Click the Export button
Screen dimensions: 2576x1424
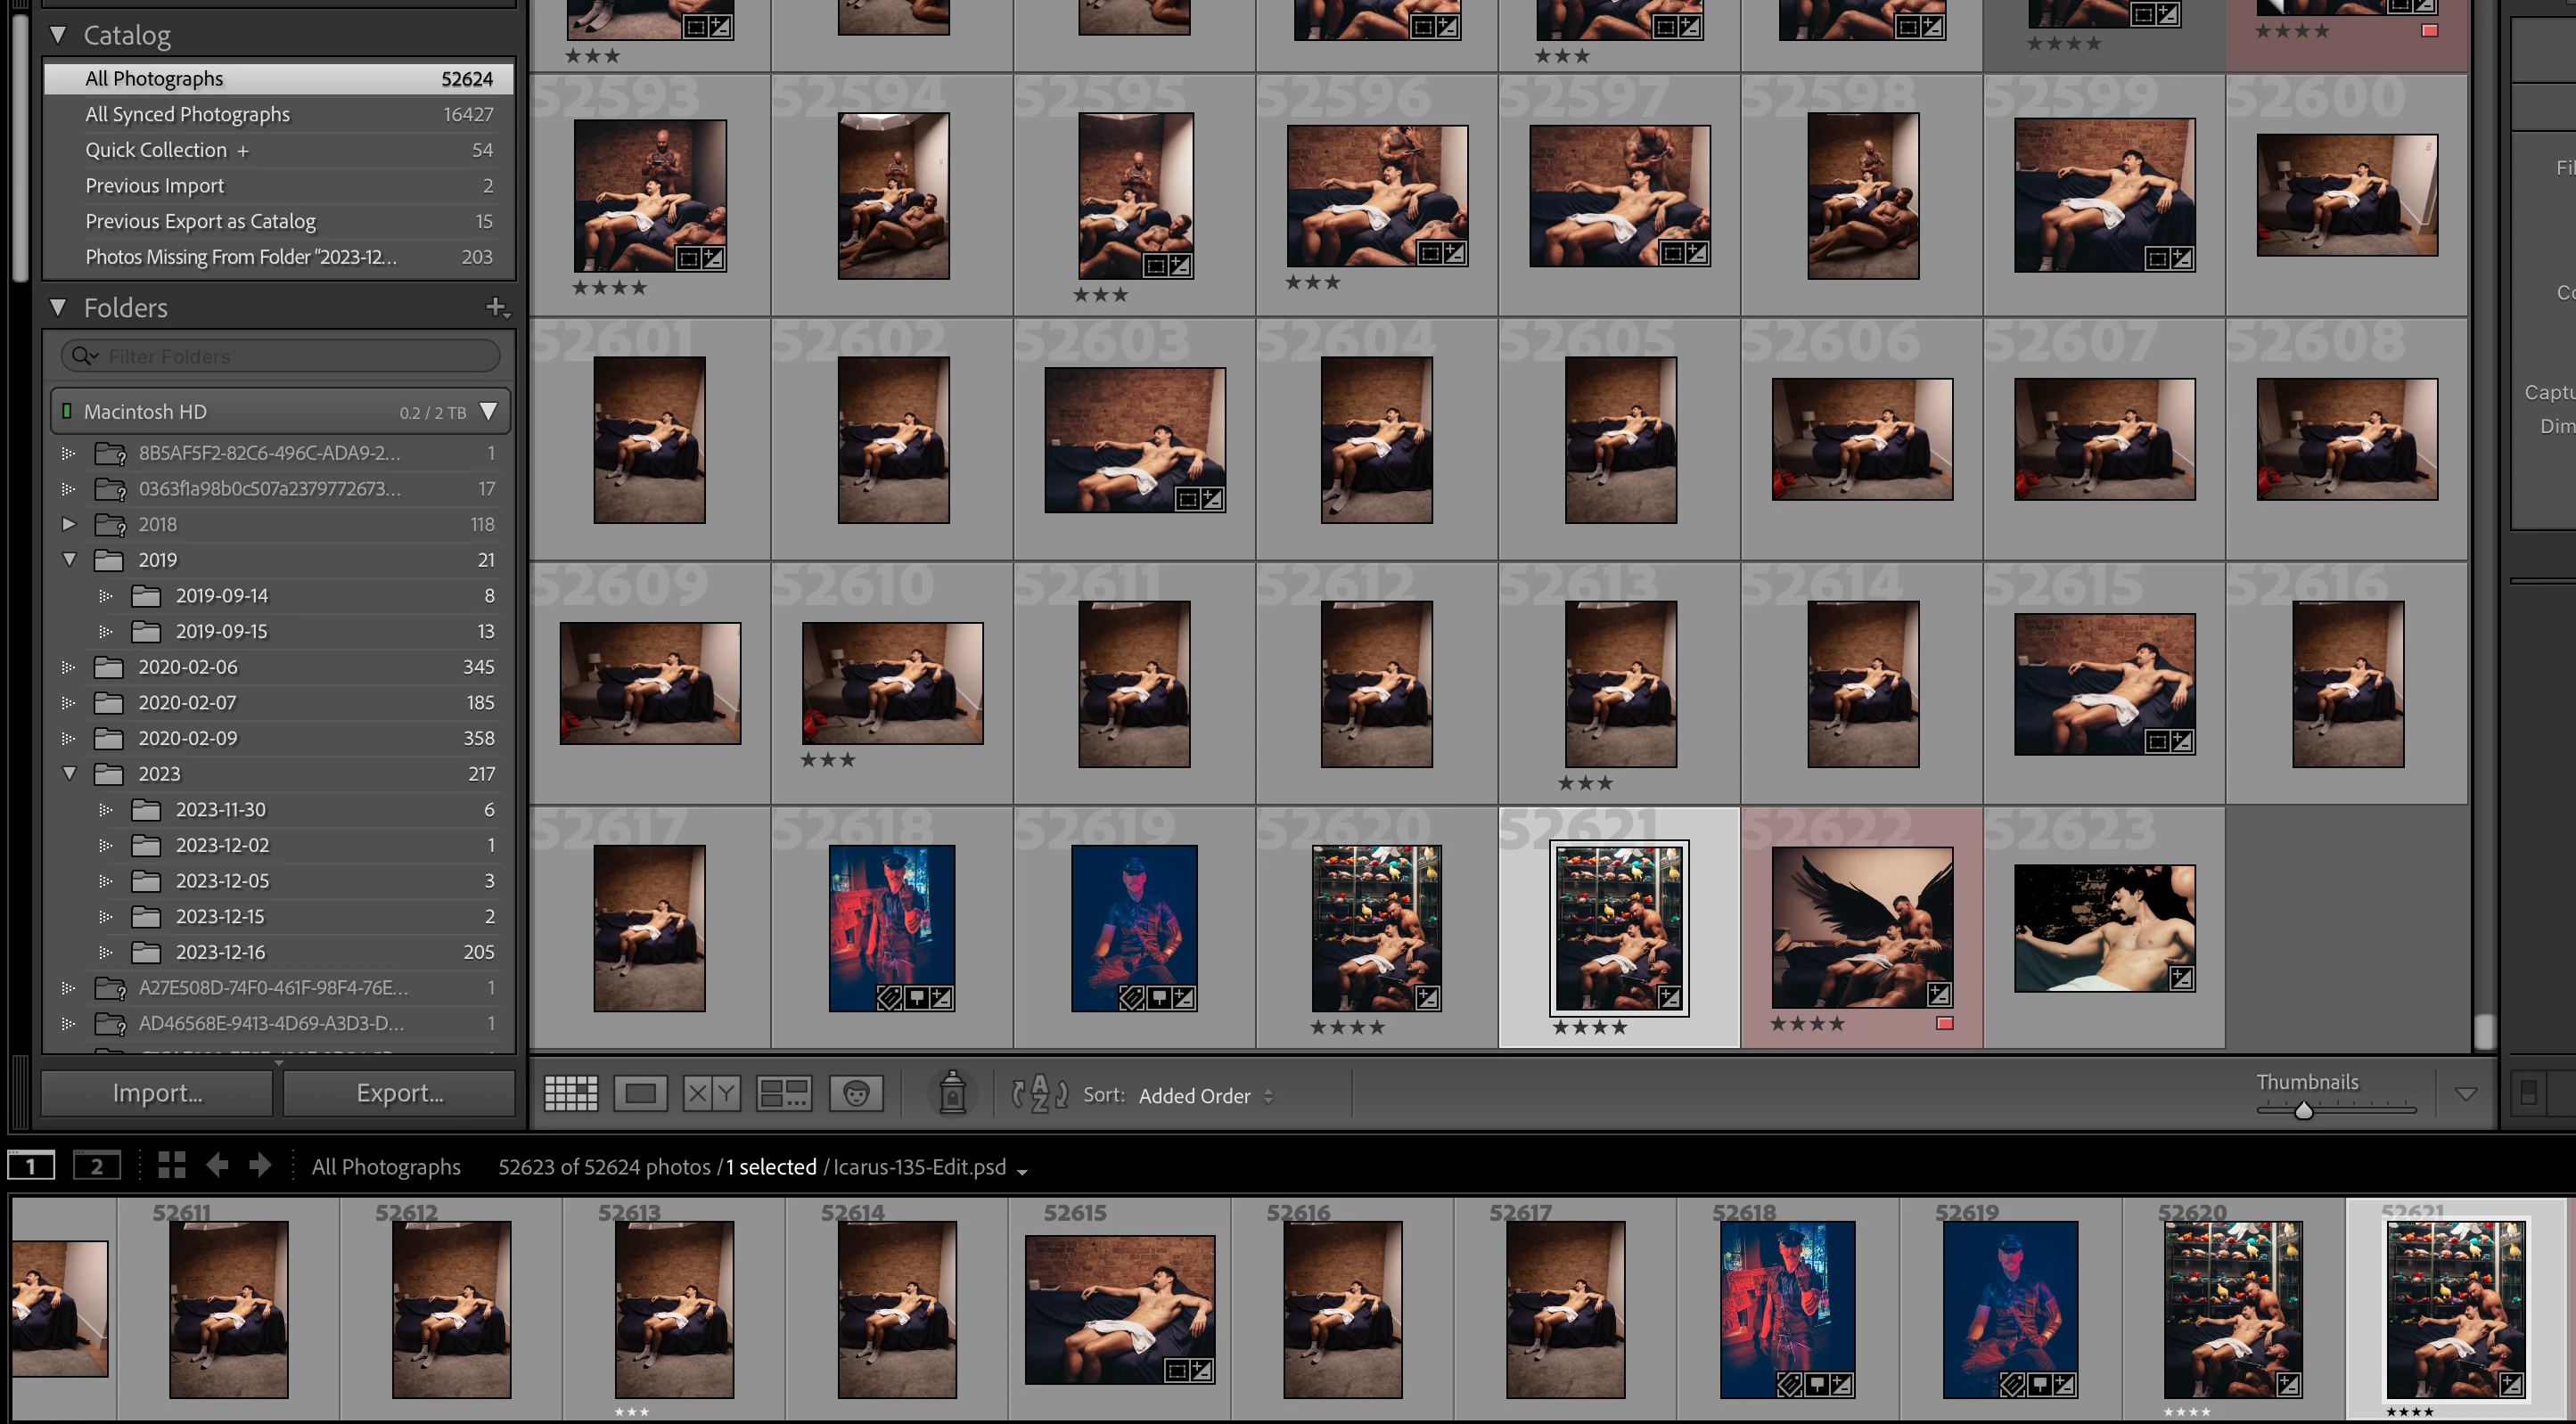click(399, 1093)
